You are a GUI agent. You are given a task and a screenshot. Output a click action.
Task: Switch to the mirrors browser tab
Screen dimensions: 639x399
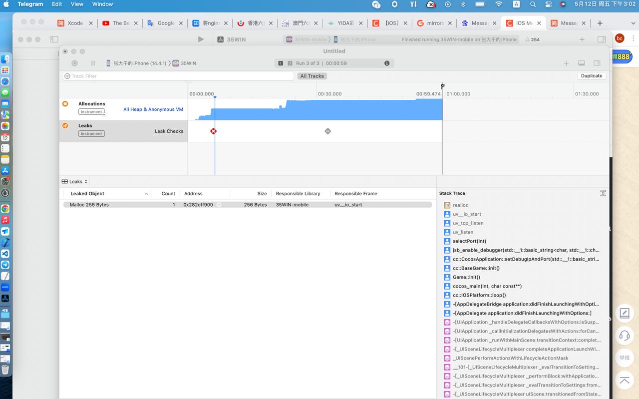click(x=435, y=23)
